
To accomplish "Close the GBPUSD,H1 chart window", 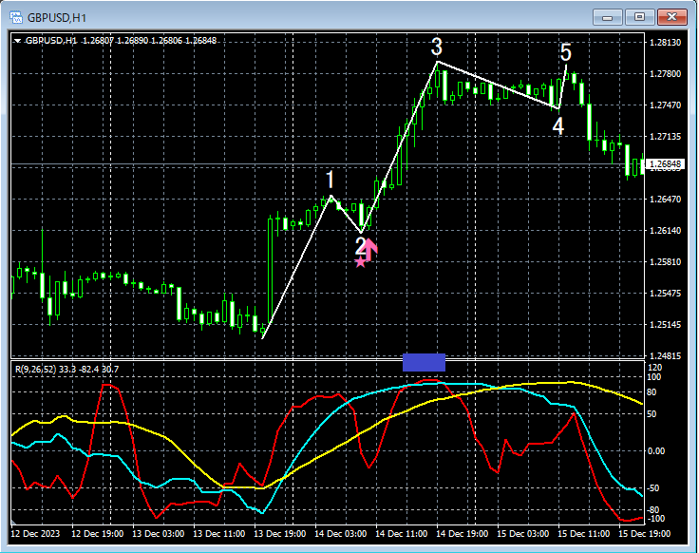I will point(671,17).
